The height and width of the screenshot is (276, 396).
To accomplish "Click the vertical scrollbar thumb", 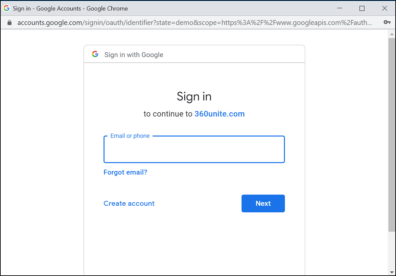I will (391, 131).
